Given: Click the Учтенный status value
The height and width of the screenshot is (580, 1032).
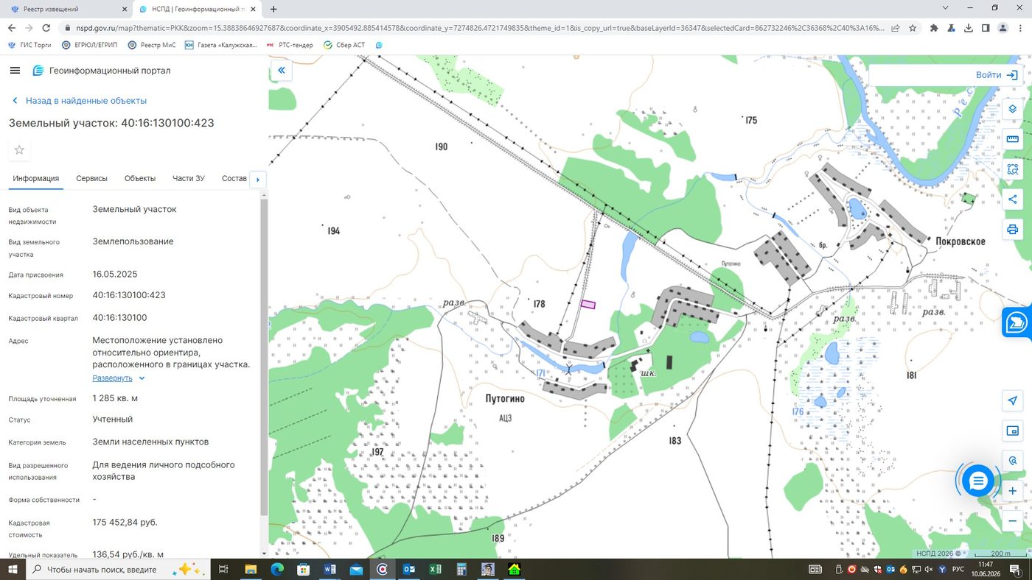Looking at the screenshot, I should click(x=113, y=419).
